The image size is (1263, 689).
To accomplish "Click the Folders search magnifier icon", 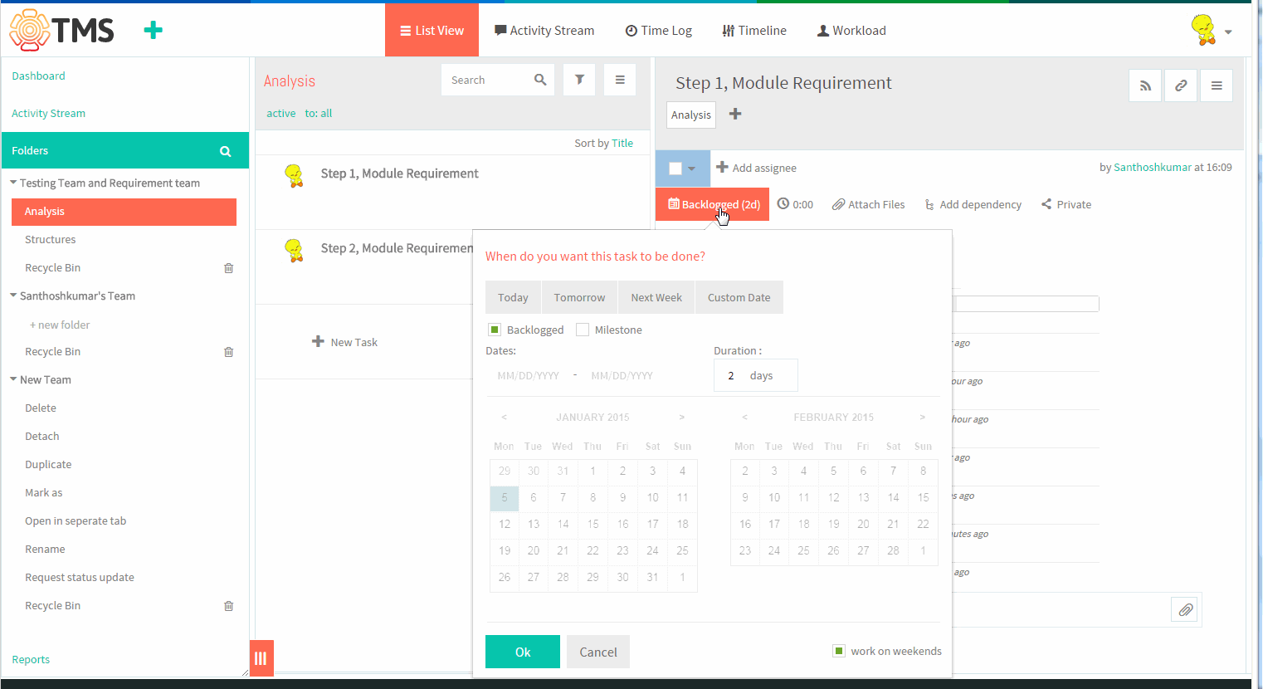I will tap(225, 151).
